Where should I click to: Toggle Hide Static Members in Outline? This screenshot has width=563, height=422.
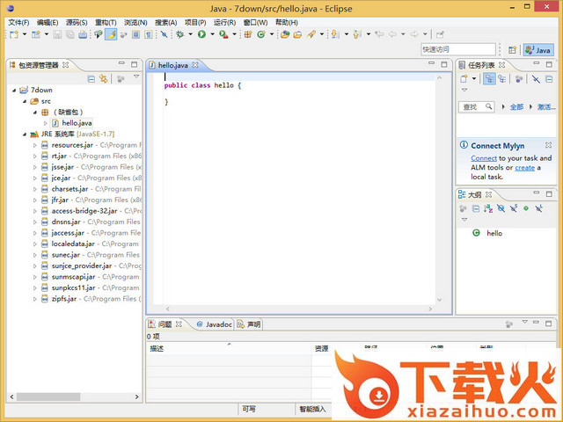point(514,208)
